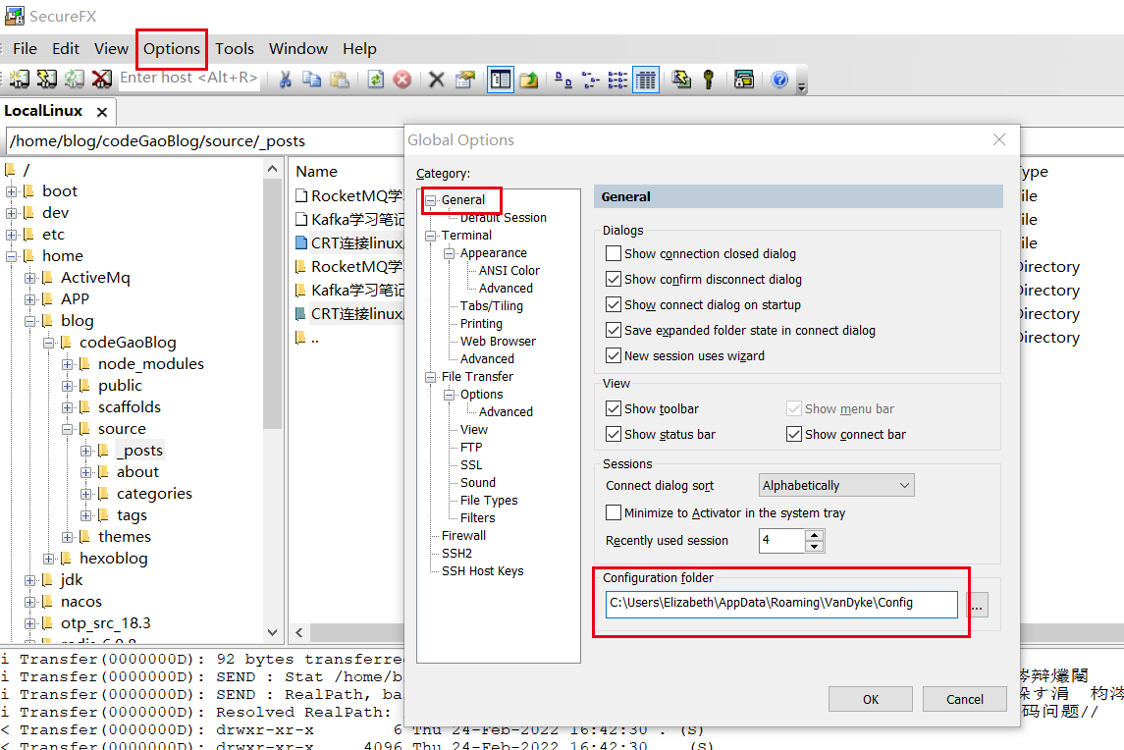Enable Show connection closed dialog checkbox
The width and height of the screenshot is (1124, 750).
pos(614,254)
